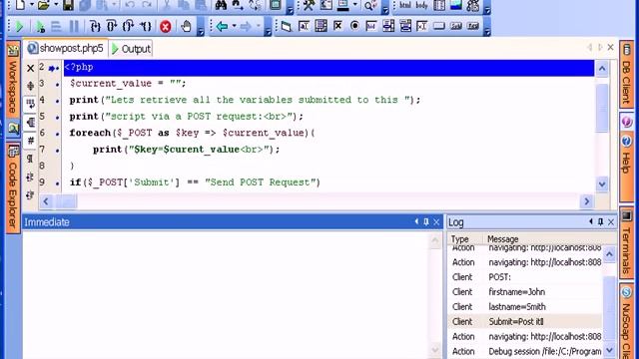Select the log row 'lastname=Smith'
639x359 pixels.
click(x=525, y=307)
